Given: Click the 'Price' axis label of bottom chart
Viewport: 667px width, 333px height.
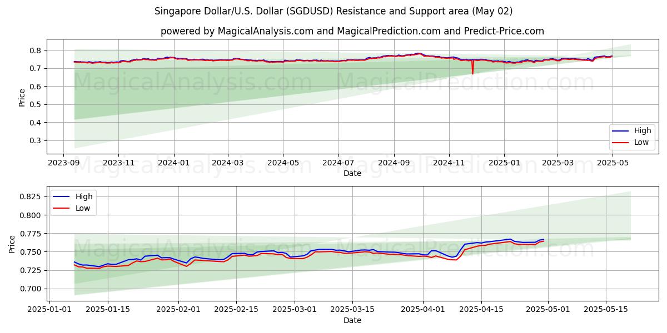Looking at the screenshot, I should pos(12,244).
